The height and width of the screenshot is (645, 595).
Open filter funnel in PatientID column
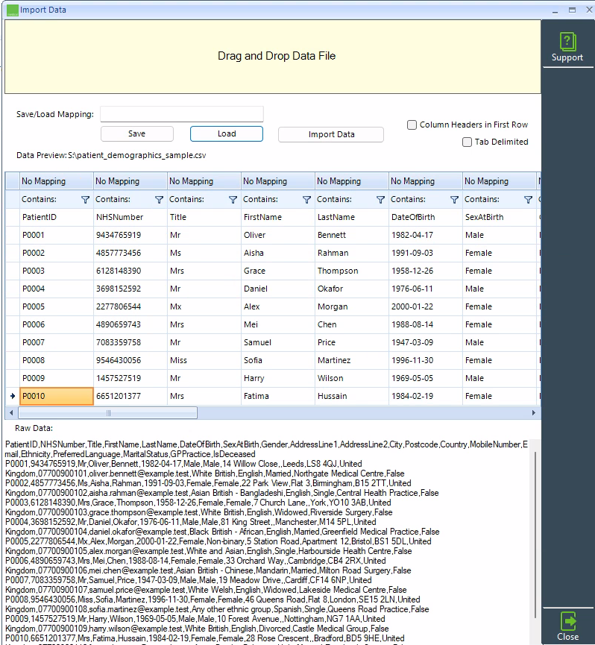pos(85,200)
